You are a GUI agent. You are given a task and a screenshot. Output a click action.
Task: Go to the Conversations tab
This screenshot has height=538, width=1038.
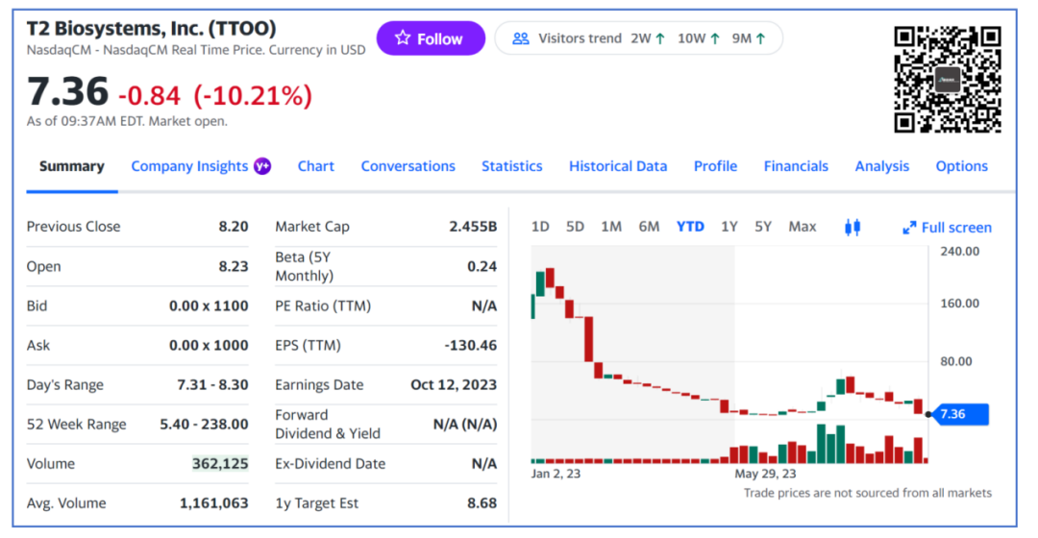click(x=408, y=166)
